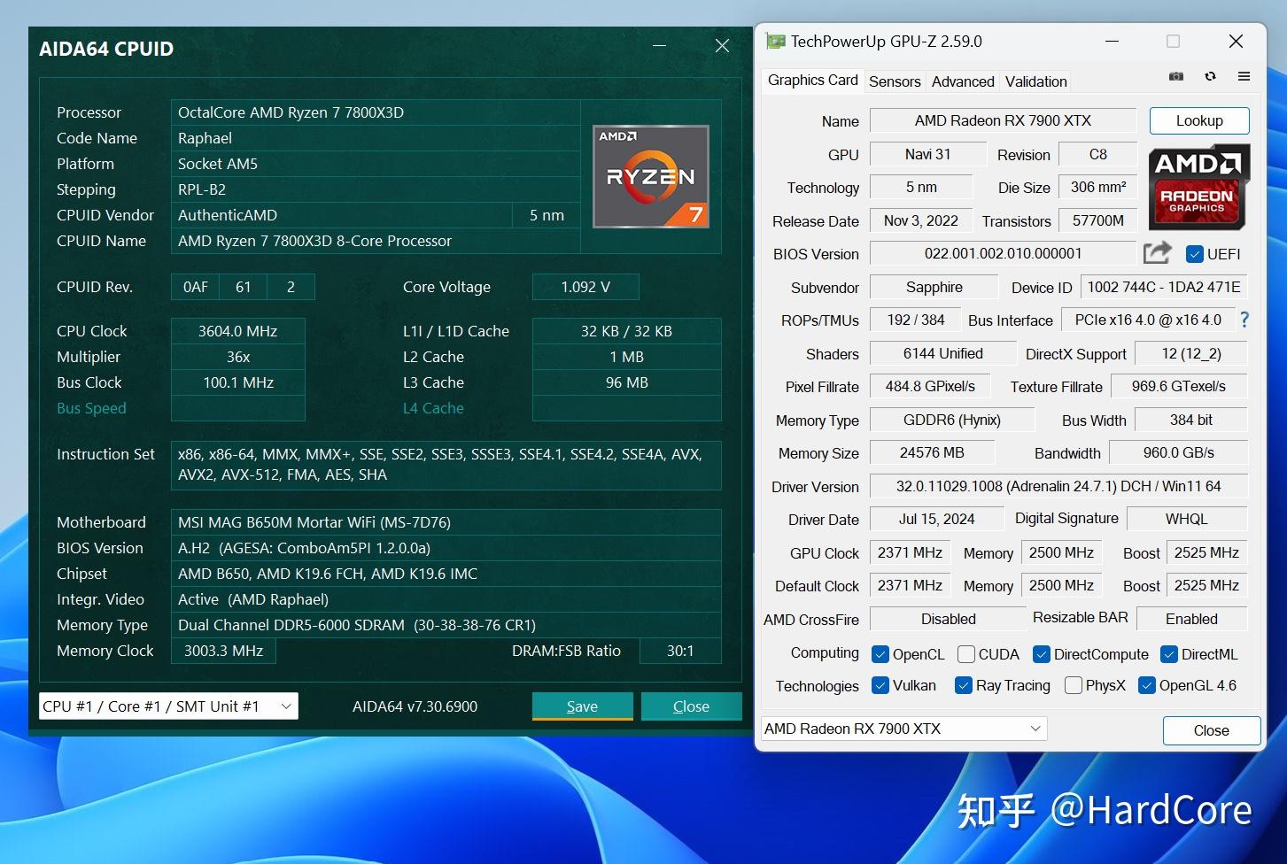Viewport: 1287px width, 864px height.
Task: Click the Memory Clock 3003.3 MHz value
Action: (223, 651)
